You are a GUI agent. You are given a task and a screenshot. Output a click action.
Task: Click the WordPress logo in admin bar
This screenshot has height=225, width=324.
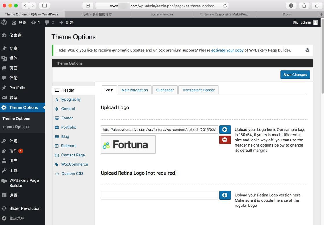point(4,22)
